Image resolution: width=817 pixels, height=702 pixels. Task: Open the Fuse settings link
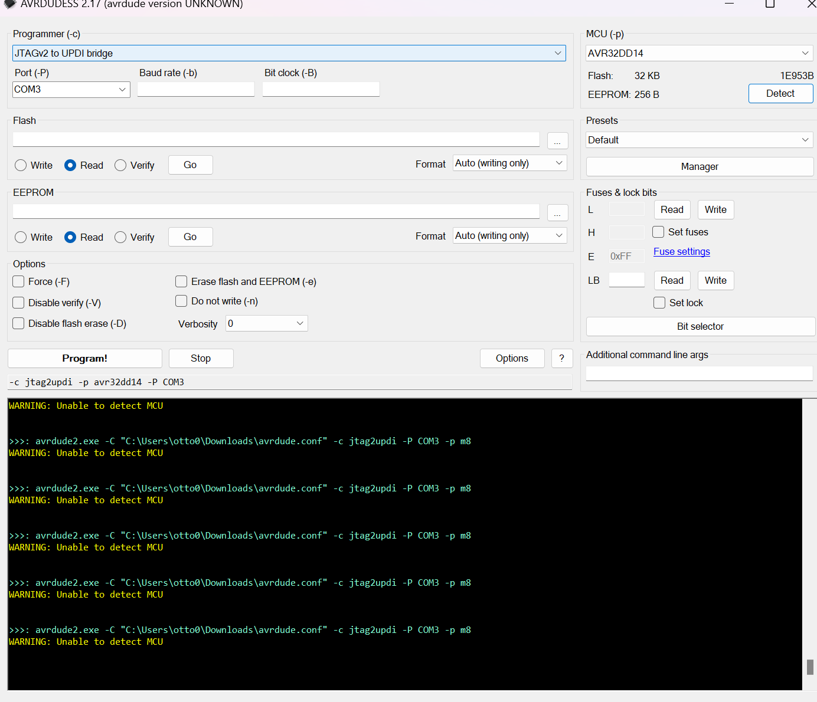point(682,251)
